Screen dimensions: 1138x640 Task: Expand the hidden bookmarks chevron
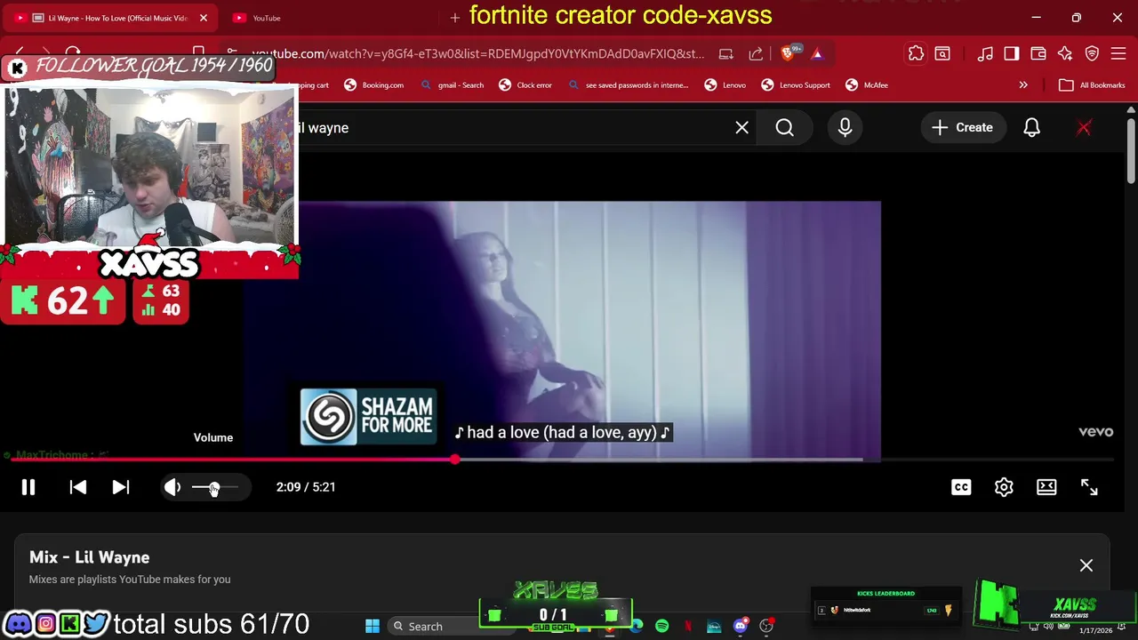pos(1023,85)
